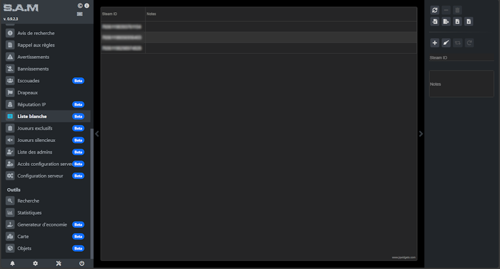Click the info circle icon near logo

click(87, 6)
